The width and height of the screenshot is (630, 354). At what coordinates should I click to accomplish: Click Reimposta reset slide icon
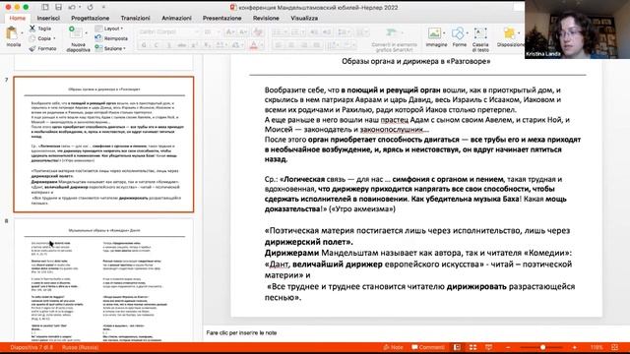(98, 38)
